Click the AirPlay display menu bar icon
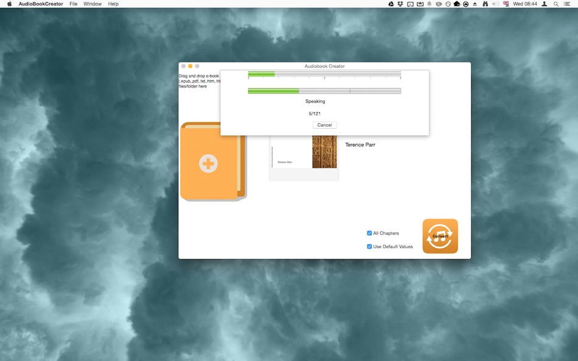Screen dimensions: 578x361 420,4
